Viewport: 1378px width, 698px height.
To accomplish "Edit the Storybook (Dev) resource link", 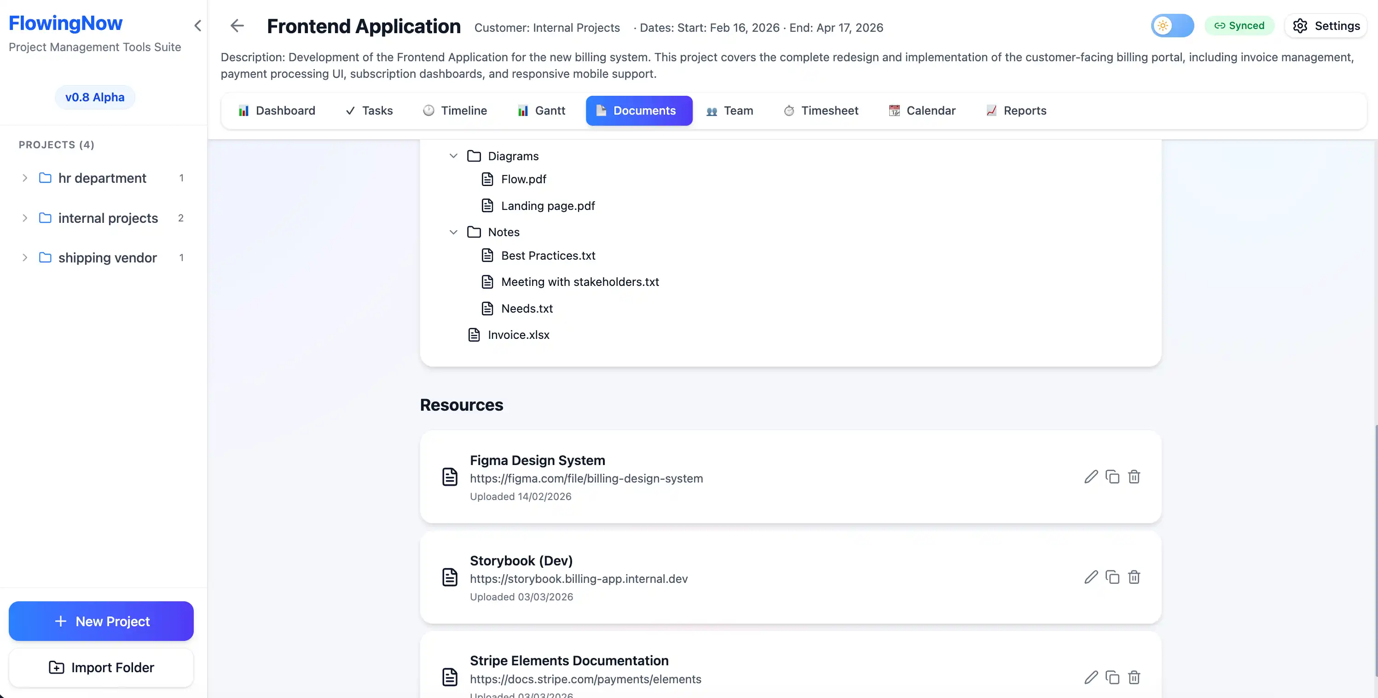I will coord(1091,577).
